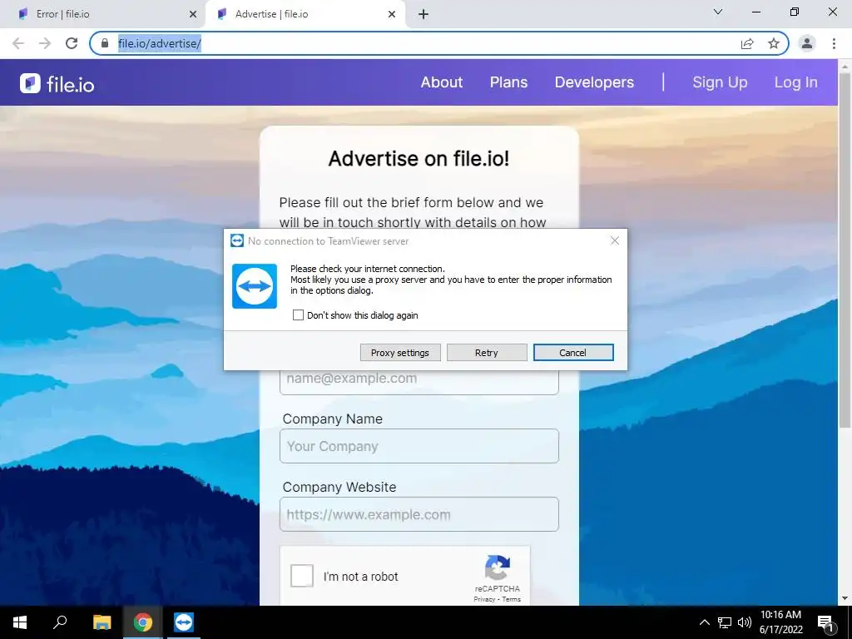The width and height of the screenshot is (852, 639).
Task: Switch to Error | file.io tab
Action: pos(103,14)
